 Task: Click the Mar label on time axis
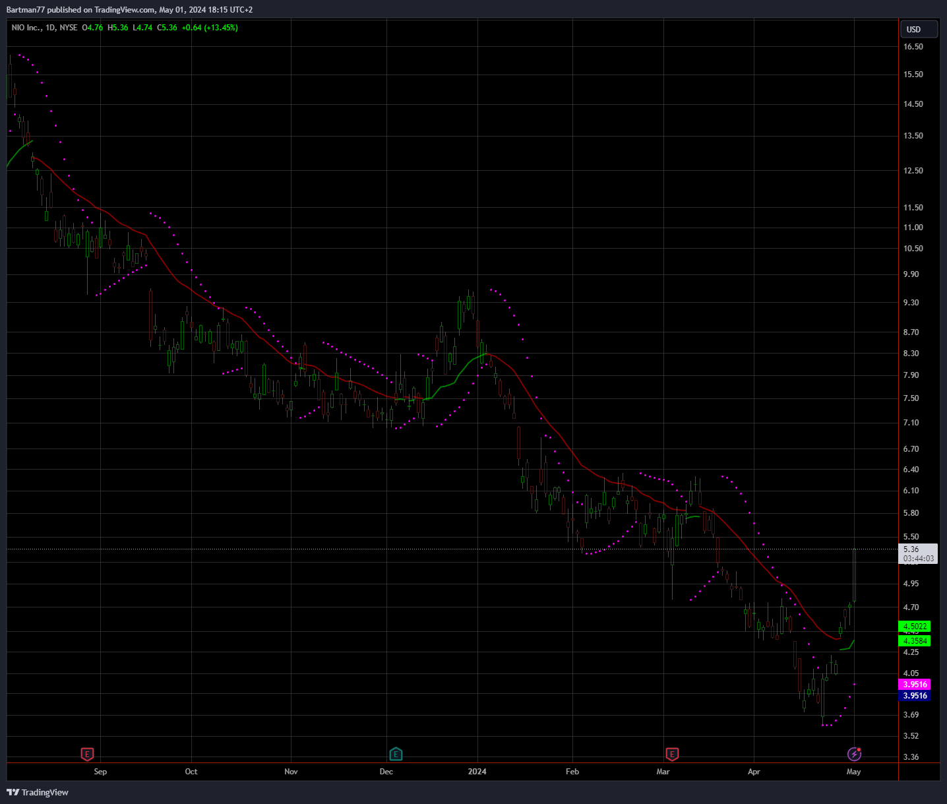coord(663,772)
